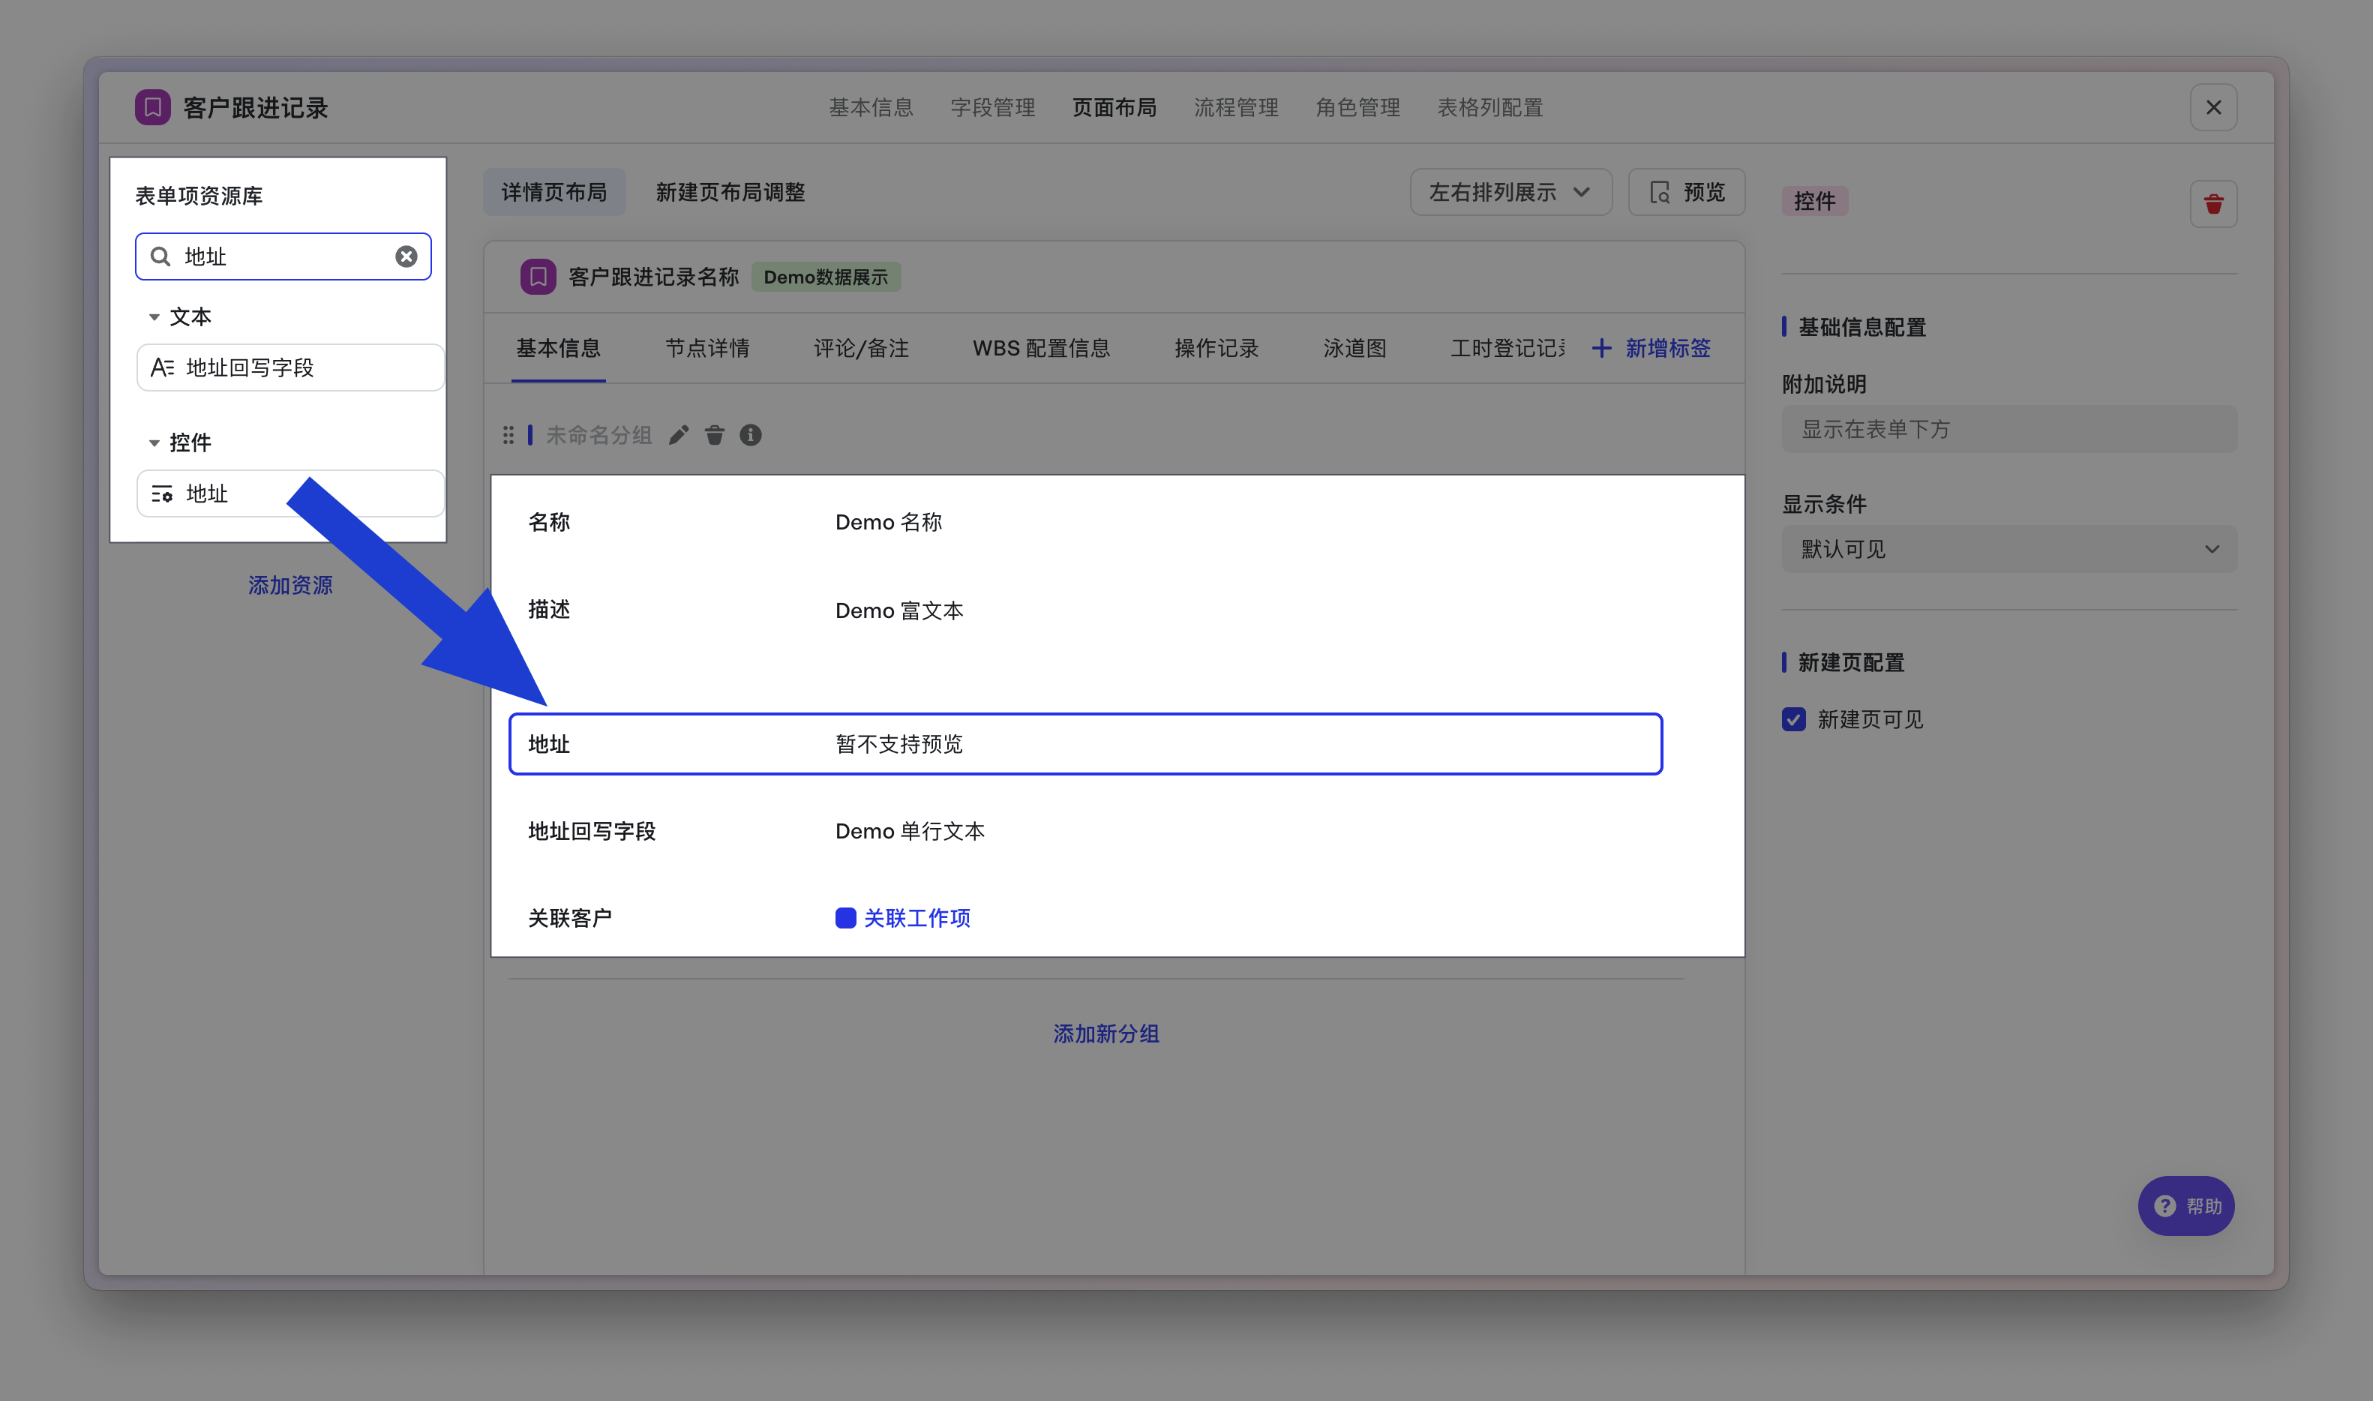Show info for 未命名分组 group
The width and height of the screenshot is (2373, 1401).
coord(751,434)
